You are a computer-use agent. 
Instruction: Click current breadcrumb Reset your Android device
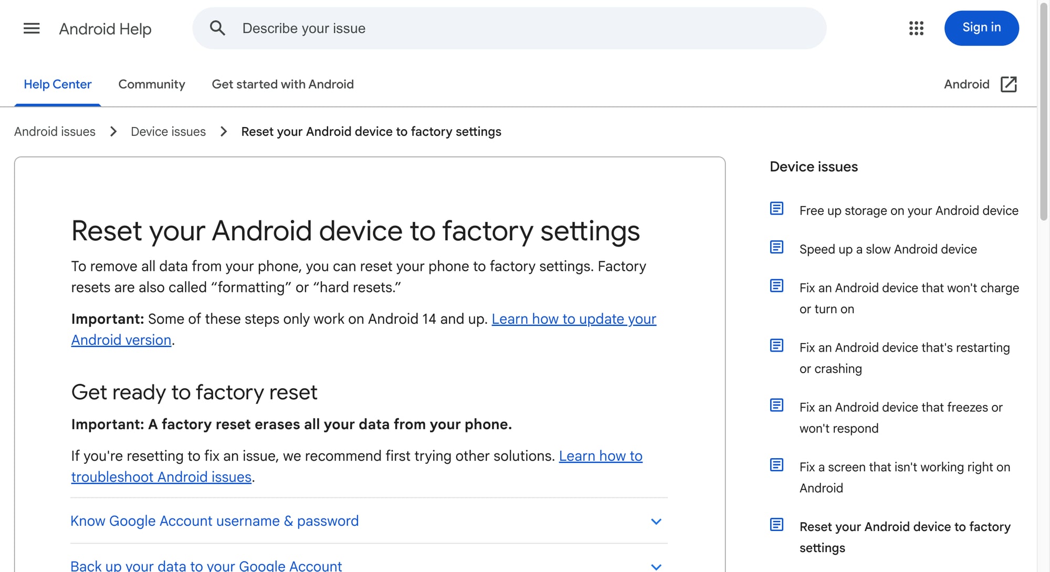point(371,132)
